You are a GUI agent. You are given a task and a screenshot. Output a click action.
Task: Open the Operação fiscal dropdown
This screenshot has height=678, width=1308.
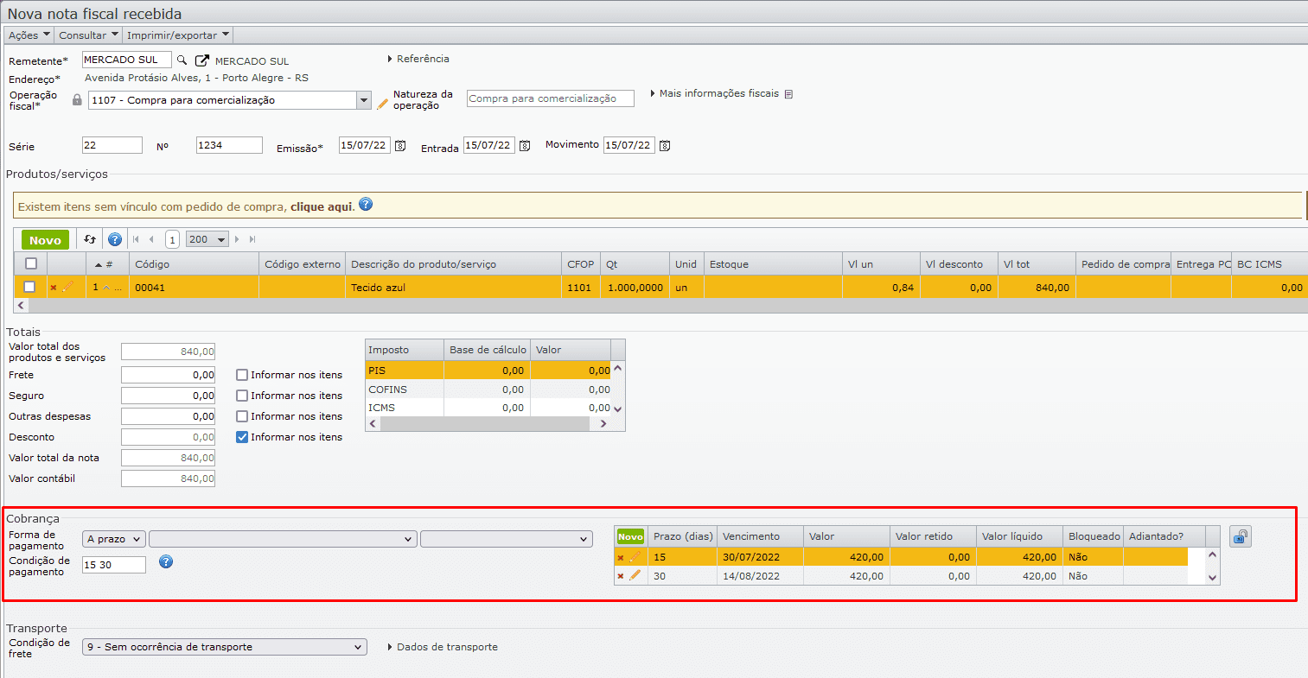coord(363,100)
